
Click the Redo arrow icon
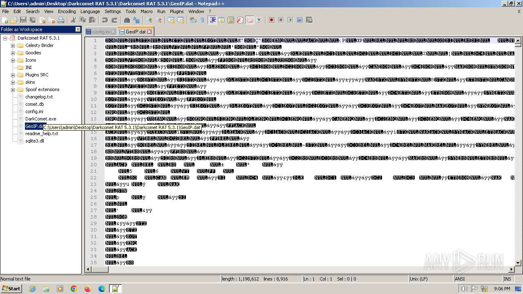point(114,20)
